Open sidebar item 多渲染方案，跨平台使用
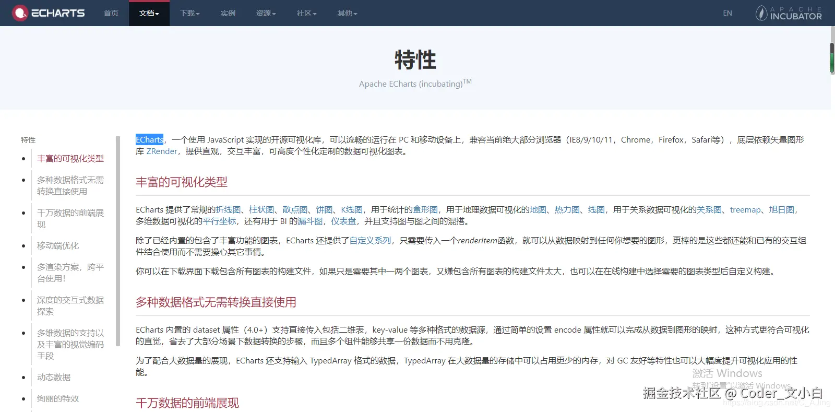 (x=70, y=273)
